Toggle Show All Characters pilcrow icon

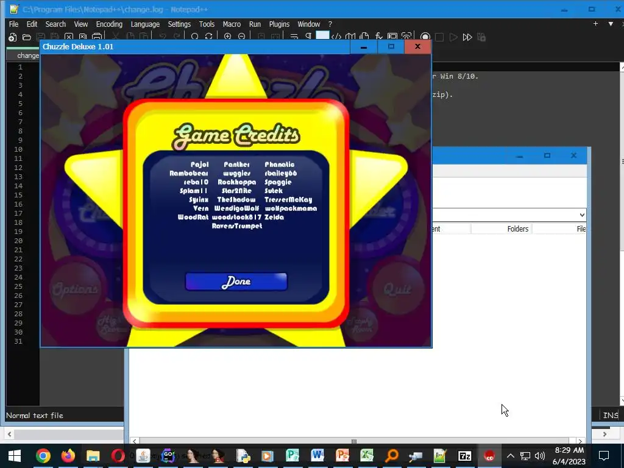308,37
